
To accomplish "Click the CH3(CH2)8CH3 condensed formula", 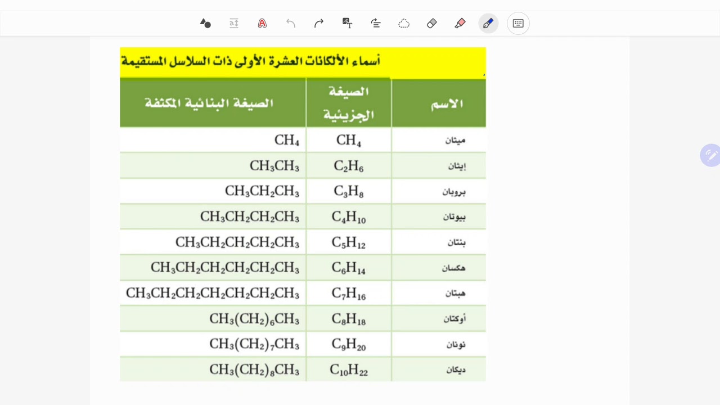I will (x=254, y=370).
